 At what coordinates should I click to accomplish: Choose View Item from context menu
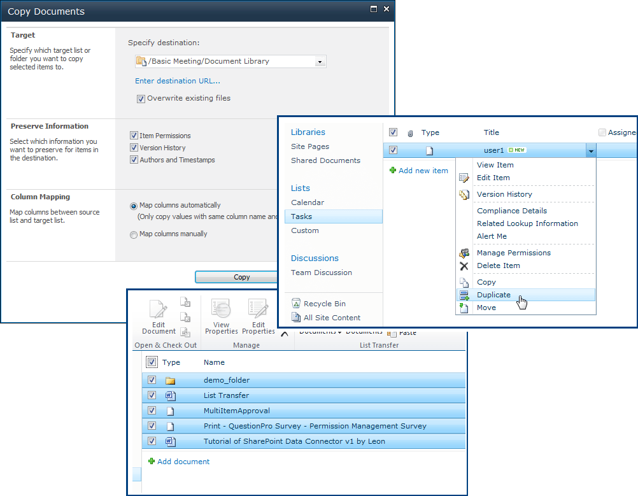tap(495, 165)
